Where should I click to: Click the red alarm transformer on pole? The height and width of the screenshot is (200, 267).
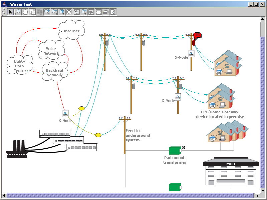[x=194, y=43]
